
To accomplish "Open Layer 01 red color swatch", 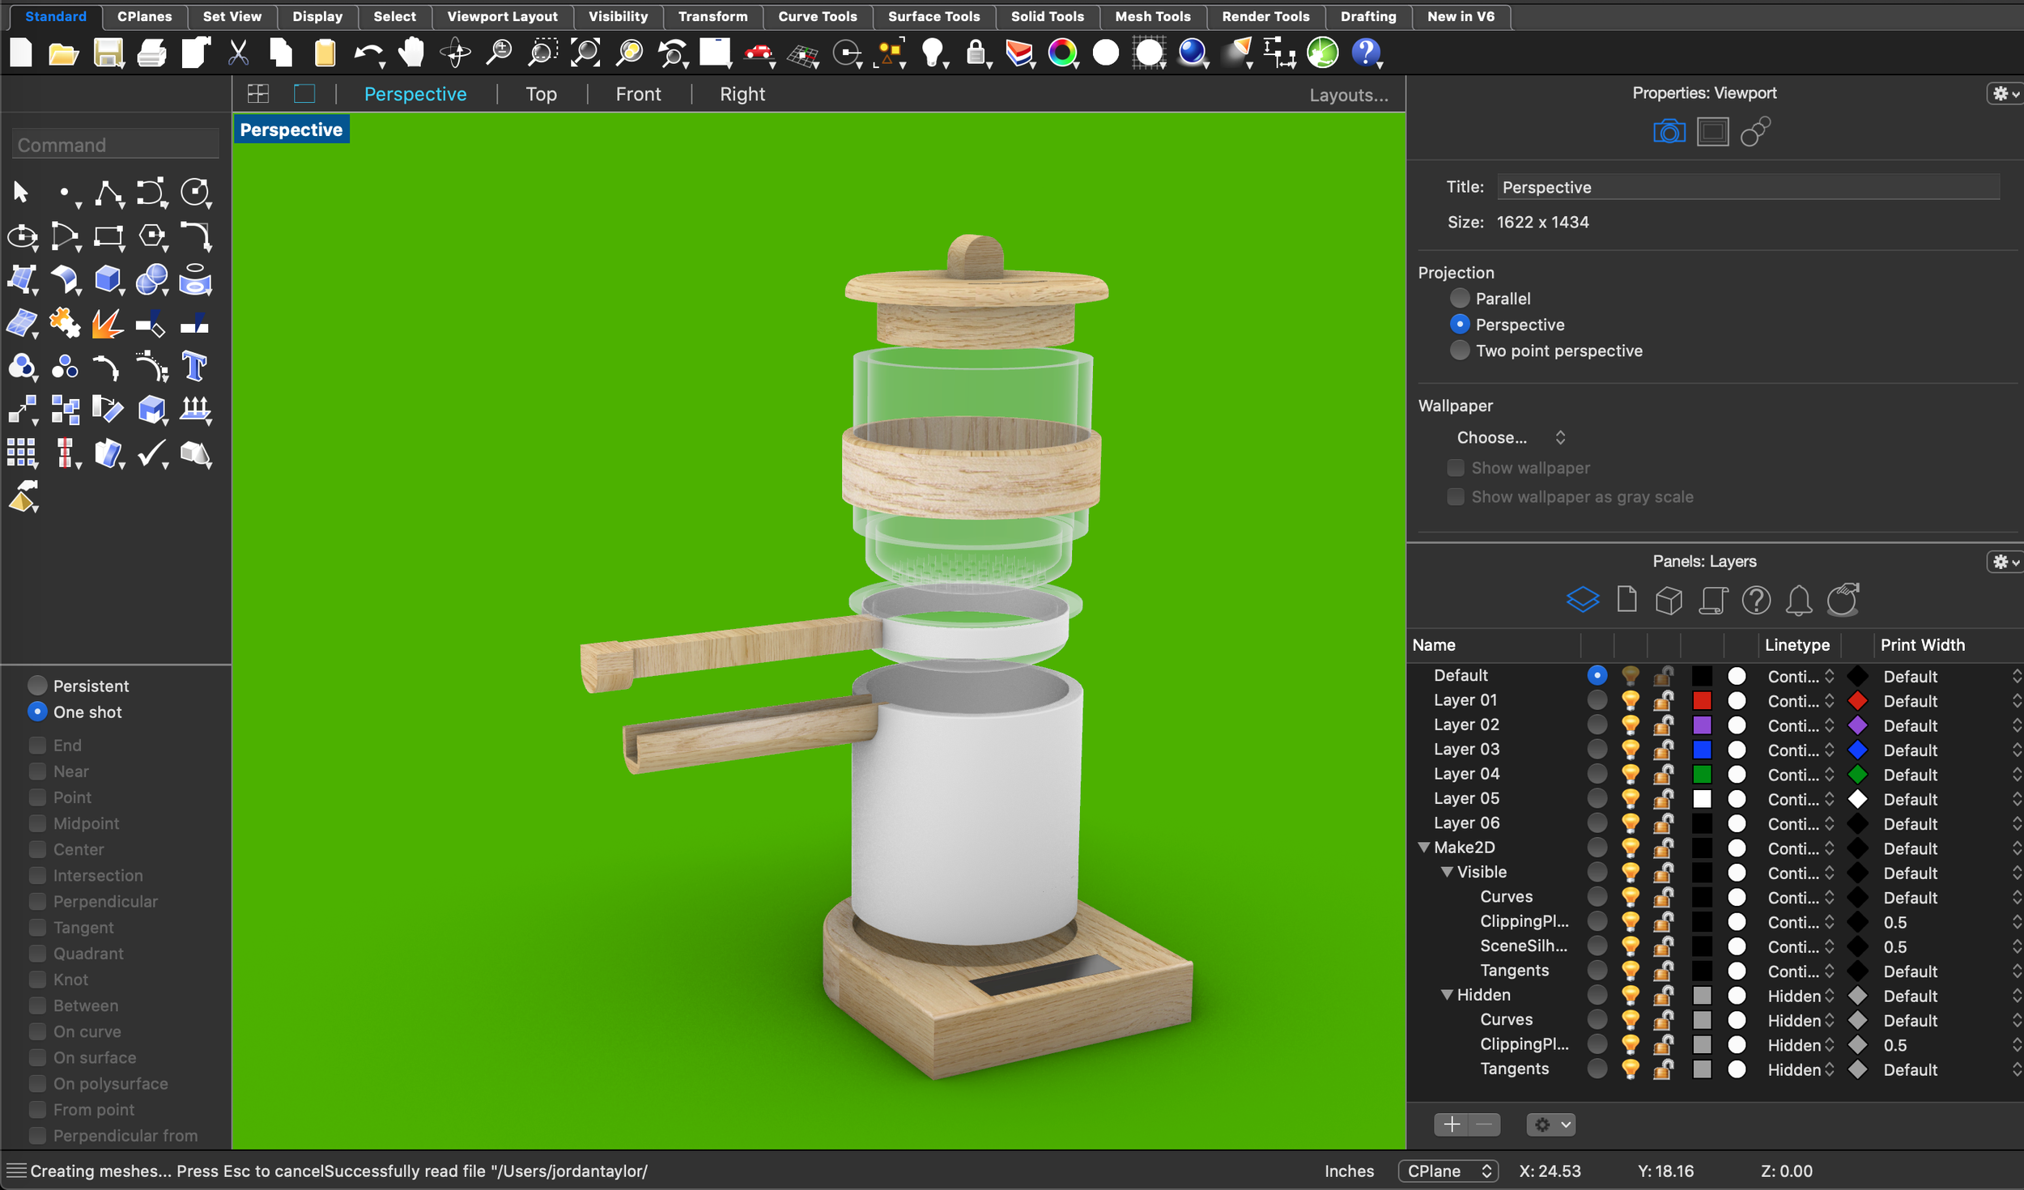I will point(1702,700).
